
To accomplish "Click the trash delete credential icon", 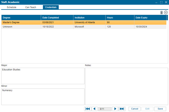I will click(x=161, y=13).
